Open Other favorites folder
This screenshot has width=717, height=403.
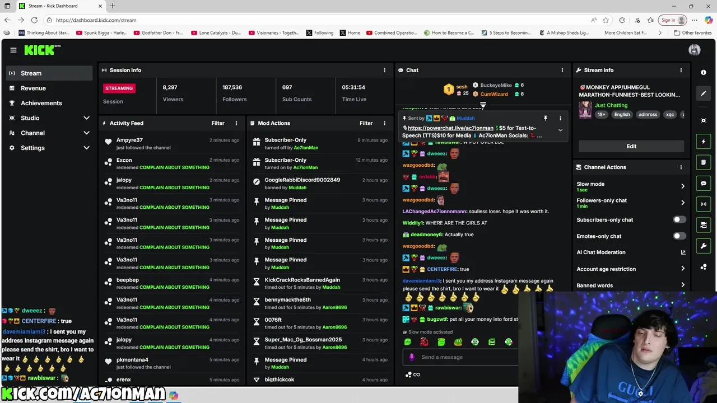click(x=693, y=33)
